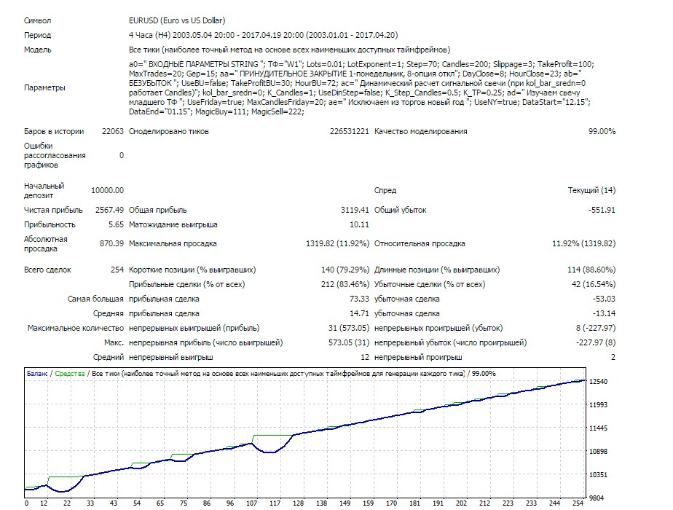Click the expected payoff value '10.11'
The width and height of the screenshot is (673, 510).
[x=359, y=224]
